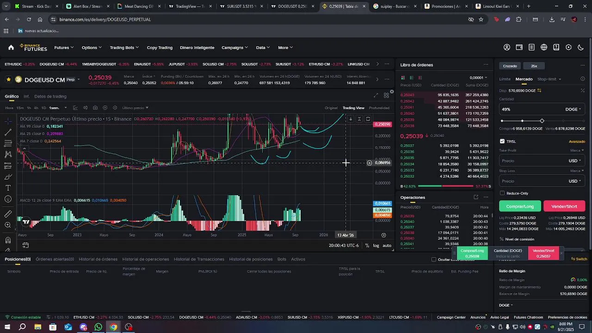Screen dimensions: 592x333
Task: Open chart axis settings gear at bottom right
Action: click(383, 235)
